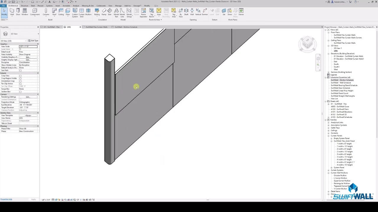This screenshot has height=212, width=378.
Task: Open the Component tool
Action: coord(35,12)
